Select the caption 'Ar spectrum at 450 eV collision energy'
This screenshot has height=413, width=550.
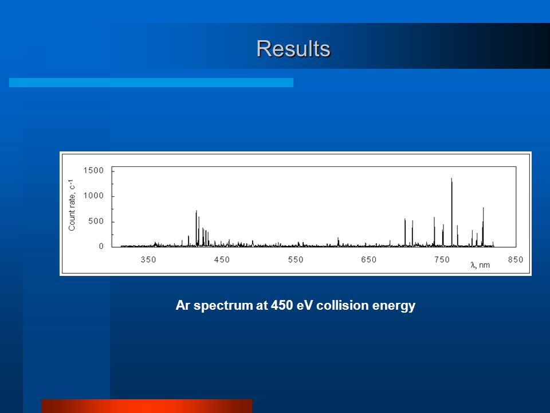[296, 305]
